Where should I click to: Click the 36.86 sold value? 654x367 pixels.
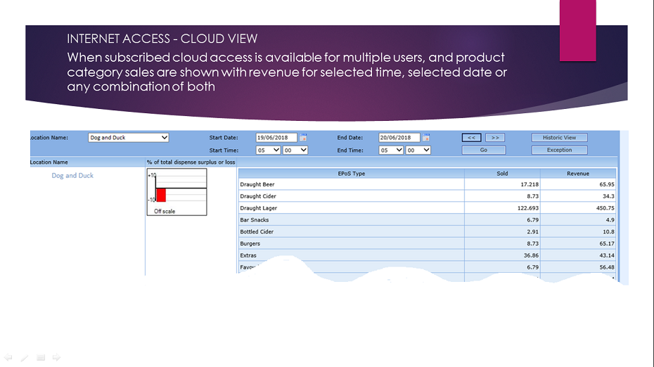[x=532, y=255]
